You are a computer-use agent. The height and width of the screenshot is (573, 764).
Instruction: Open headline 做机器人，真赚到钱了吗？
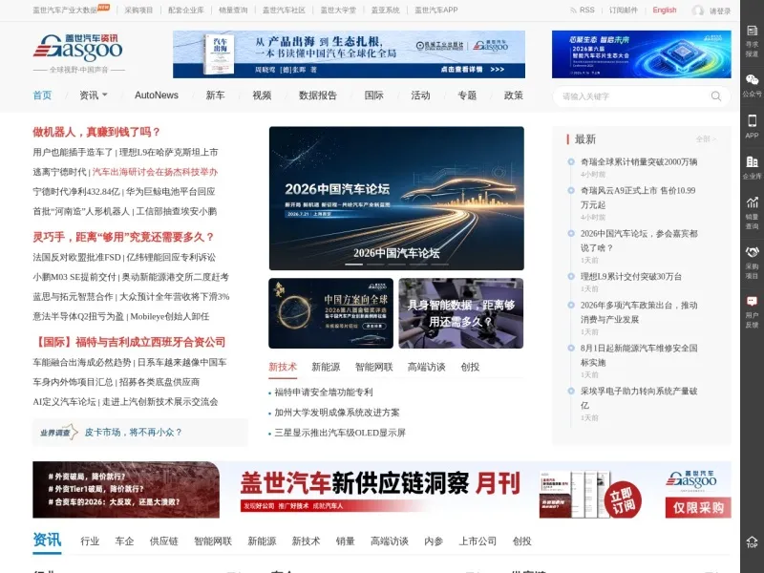coord(96,132)
